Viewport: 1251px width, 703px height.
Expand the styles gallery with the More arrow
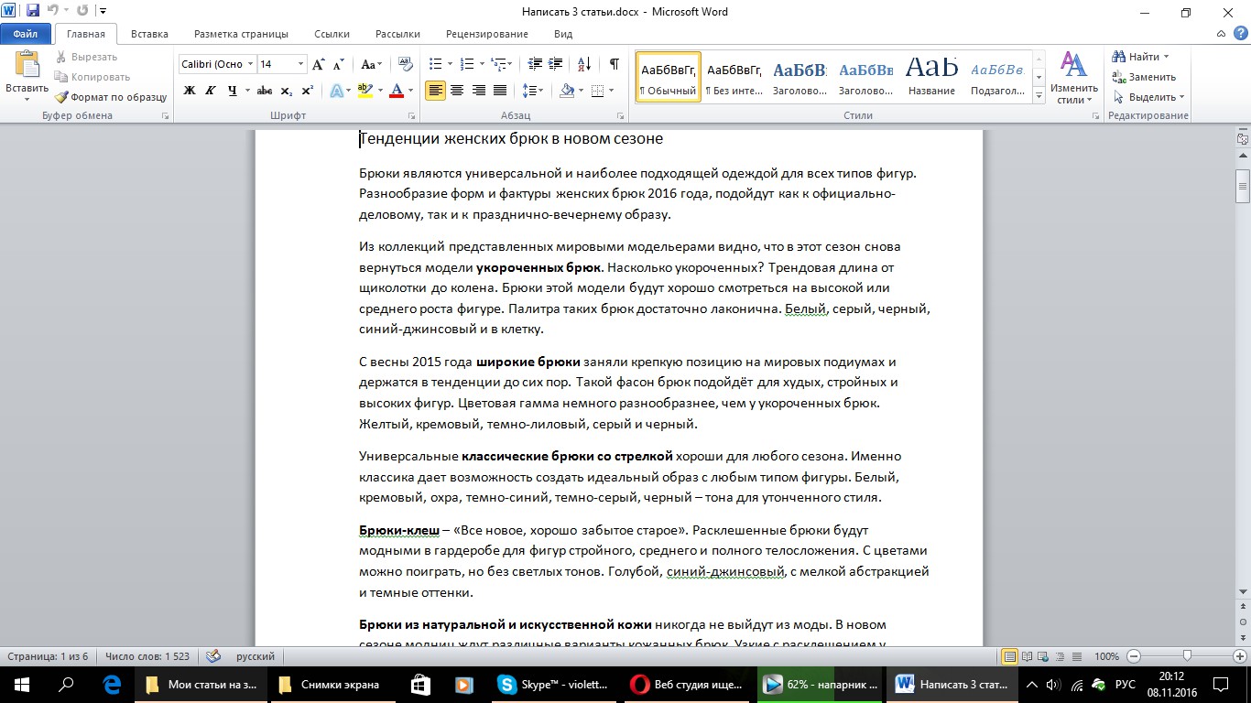1039,95
